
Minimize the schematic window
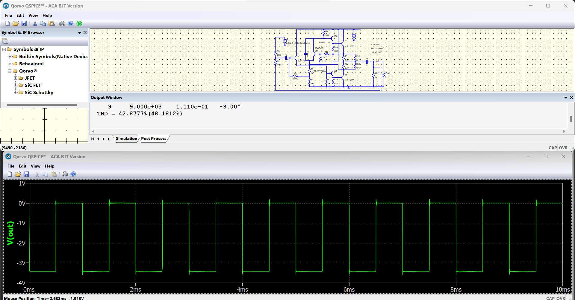531,6
